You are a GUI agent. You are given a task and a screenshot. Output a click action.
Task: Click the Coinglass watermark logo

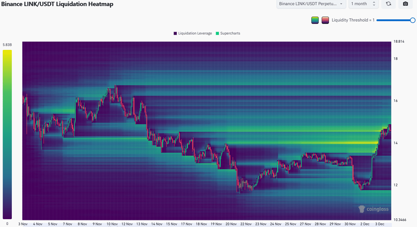click(373, 209)
